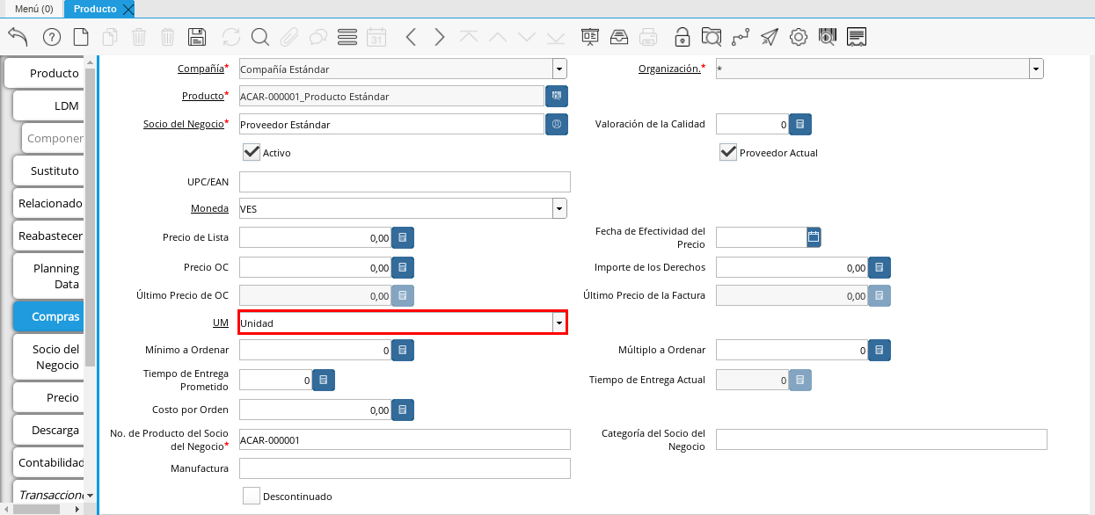This screenshot has width=1095, height=515.
Task: Uncheck the Activo checkbox
Action: [252, 152]
